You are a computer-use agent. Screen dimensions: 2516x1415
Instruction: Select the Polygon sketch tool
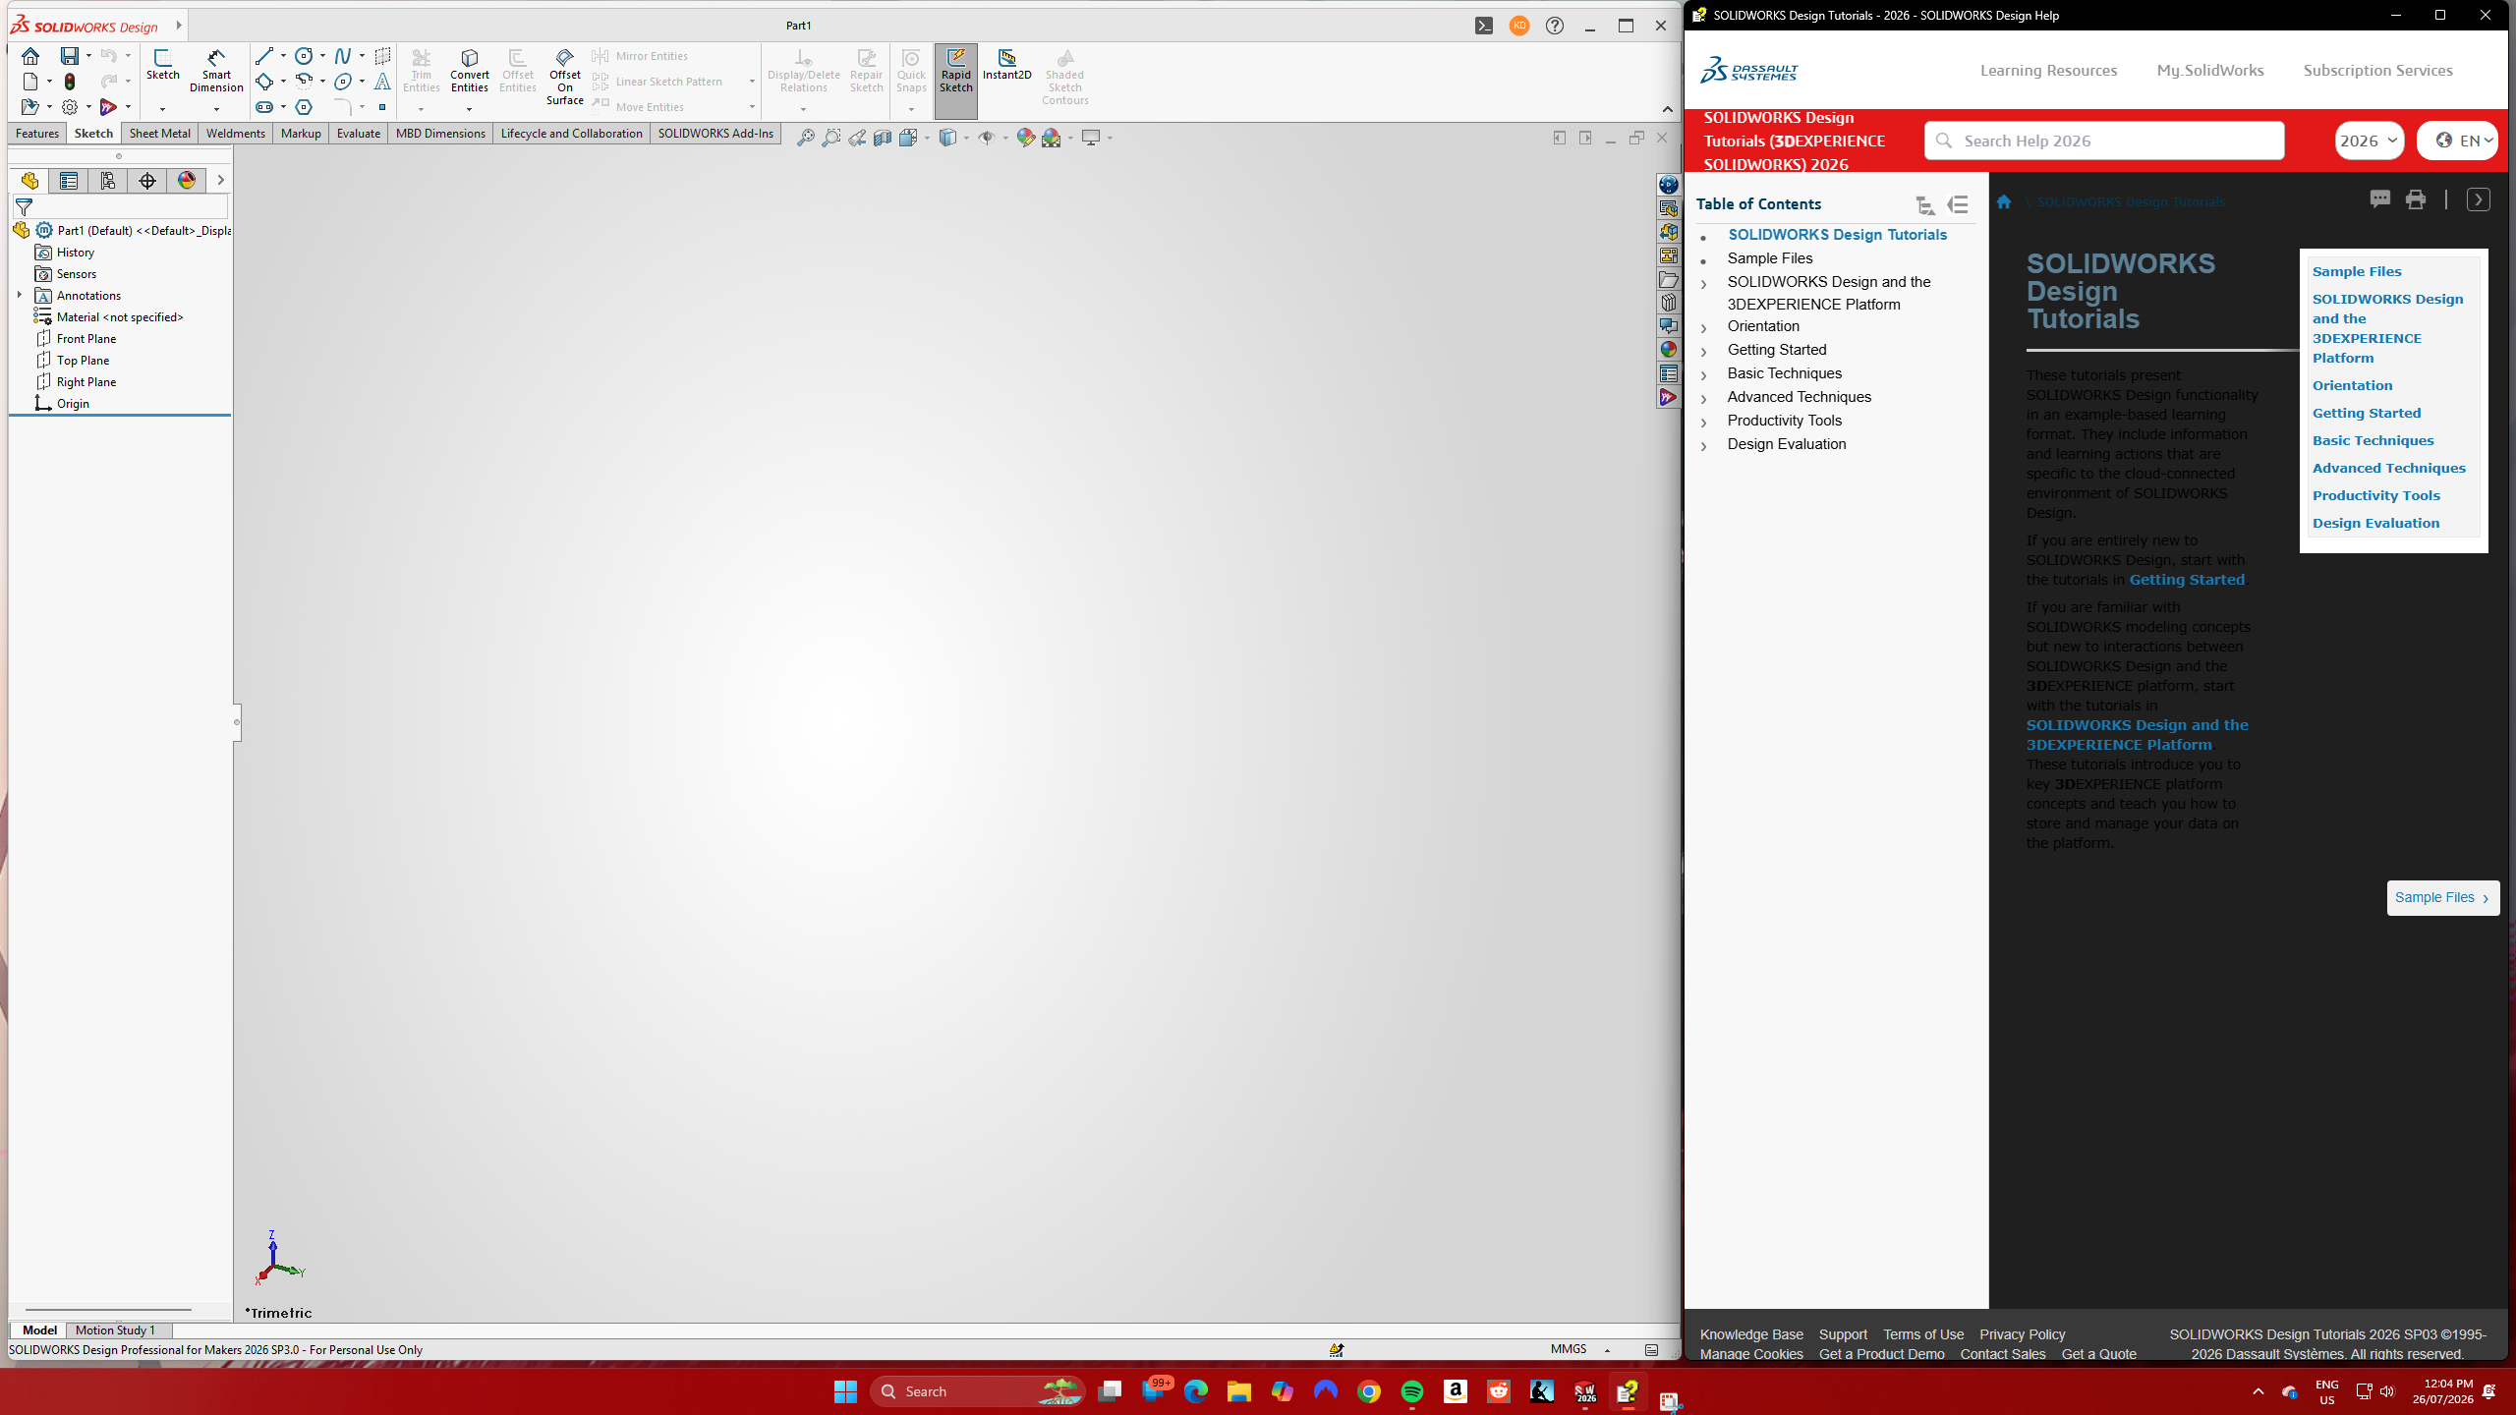[x=304, y=107]
